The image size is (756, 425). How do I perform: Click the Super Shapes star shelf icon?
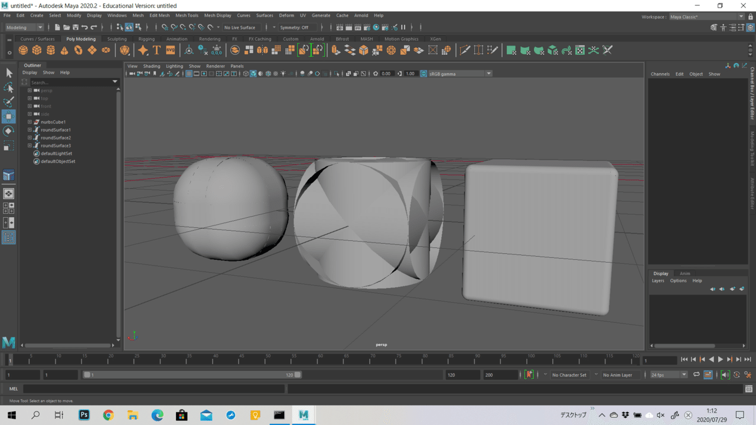point(143,50)
